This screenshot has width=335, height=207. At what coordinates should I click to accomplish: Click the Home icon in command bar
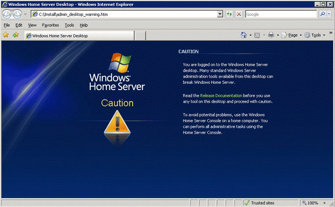[x=243, y=35]
